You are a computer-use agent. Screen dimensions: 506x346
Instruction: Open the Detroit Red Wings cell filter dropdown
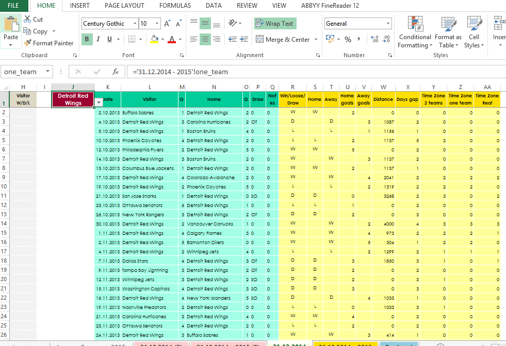tap(99, 102)
